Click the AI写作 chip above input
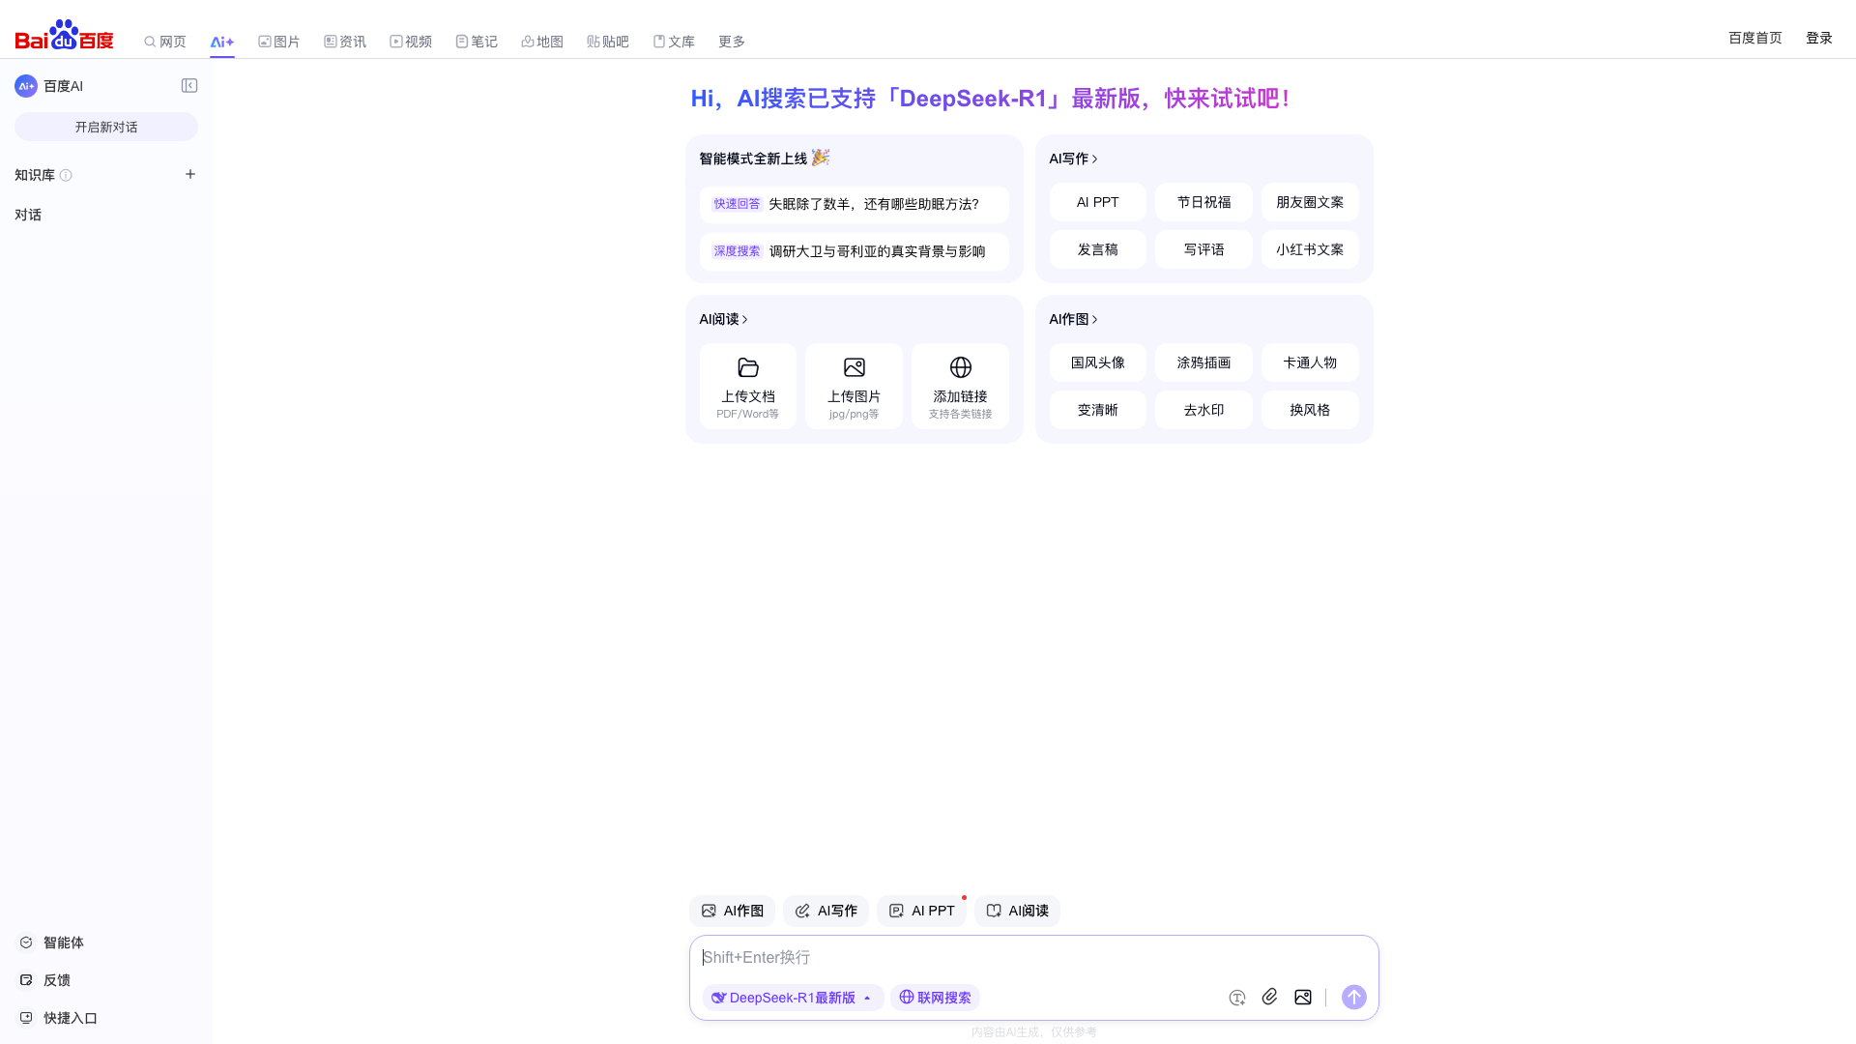The width and height of the screenshot is (1856, 1044). (826, 911)
